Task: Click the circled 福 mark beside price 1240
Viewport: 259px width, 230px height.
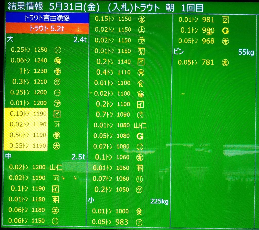Action: pyautogui.click(x=57, y=60)
